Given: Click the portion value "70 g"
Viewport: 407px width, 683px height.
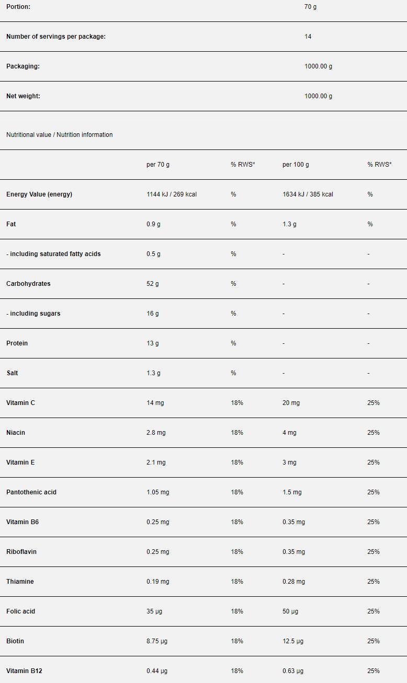Looking at the screenshot, I should [310, 7].
